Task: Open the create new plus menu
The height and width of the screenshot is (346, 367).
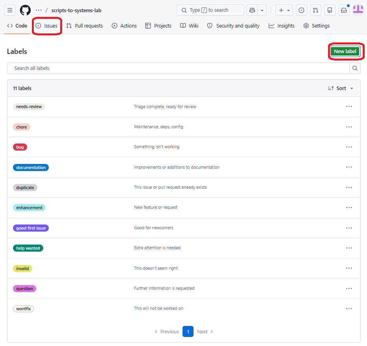Action: click(x=284, y=10)
